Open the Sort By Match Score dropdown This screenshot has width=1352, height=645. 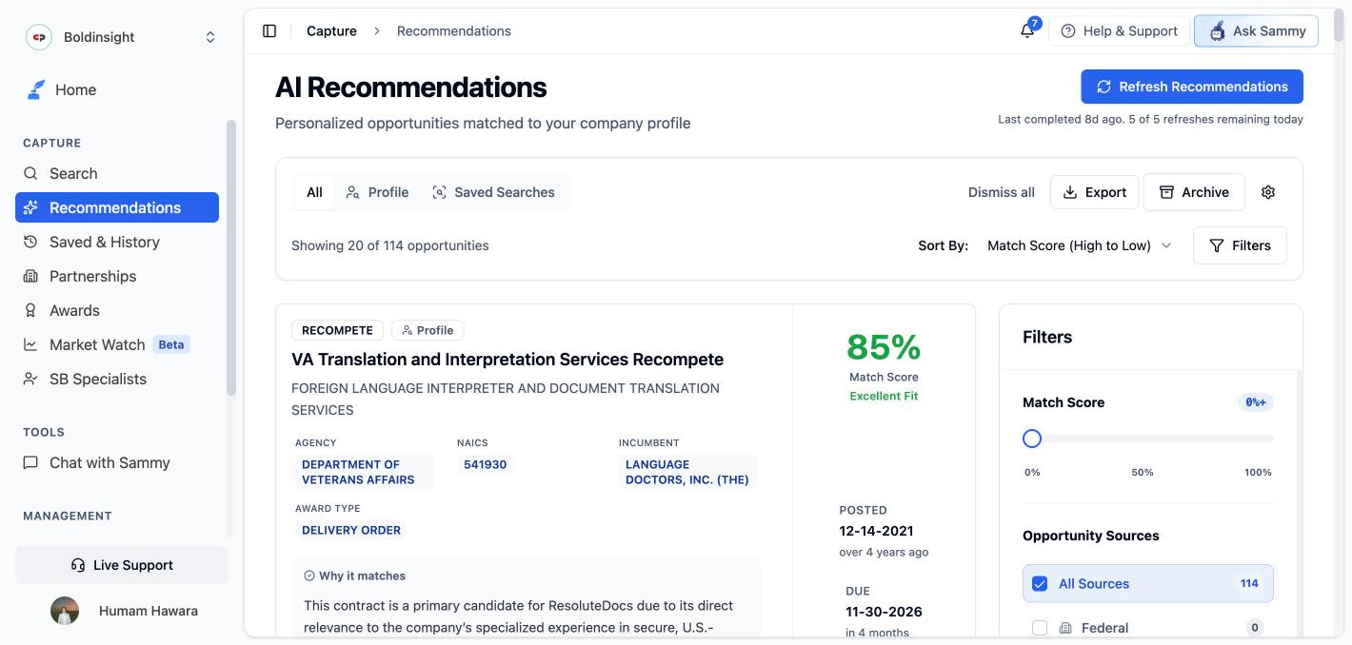coord(1079,245)
